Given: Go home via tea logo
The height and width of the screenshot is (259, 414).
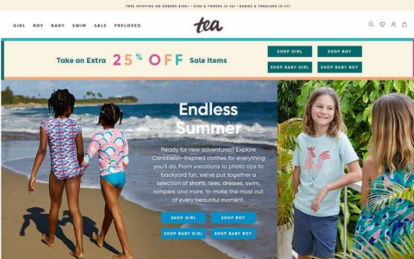Looking at the screenshot, I should pos(209,25).
